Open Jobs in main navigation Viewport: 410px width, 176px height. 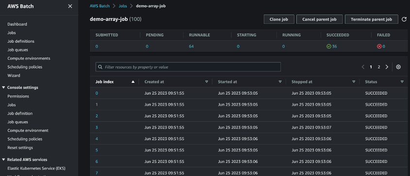click(x=12, y=32)
